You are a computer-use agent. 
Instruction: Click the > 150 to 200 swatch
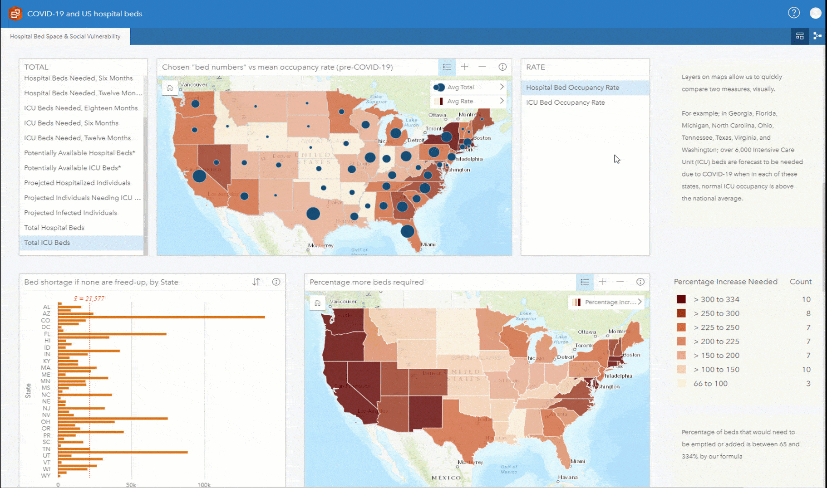pyautogui.click(x=681, y=356)
